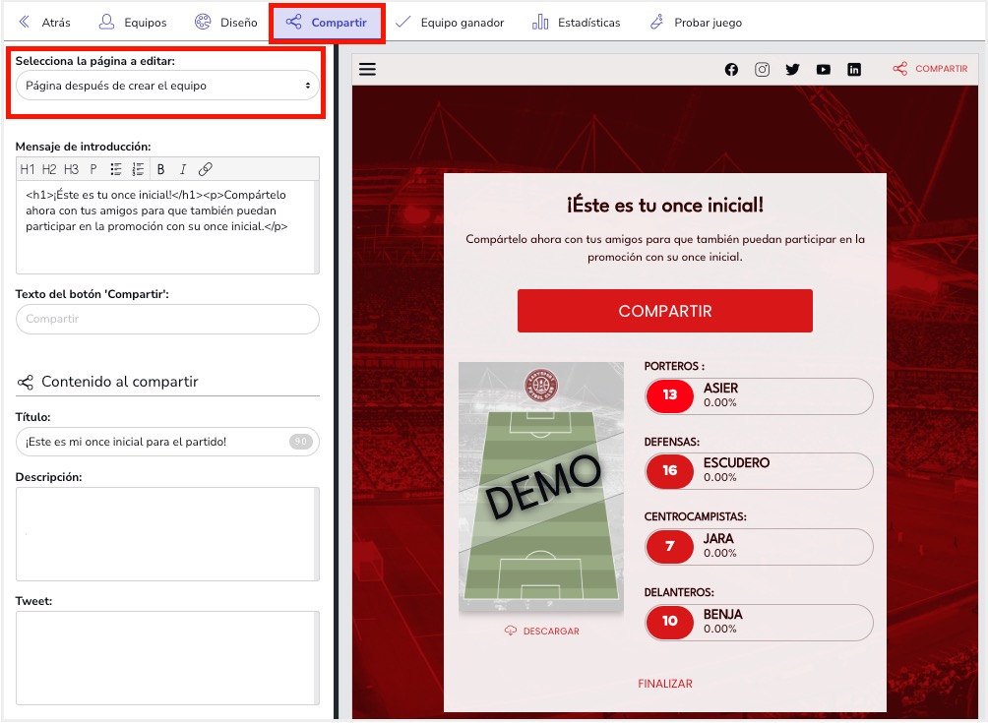Click the Instagram icon in preview header
This screenshot has width=988, height=723.
pyautogui.click(x=762, y=69)
